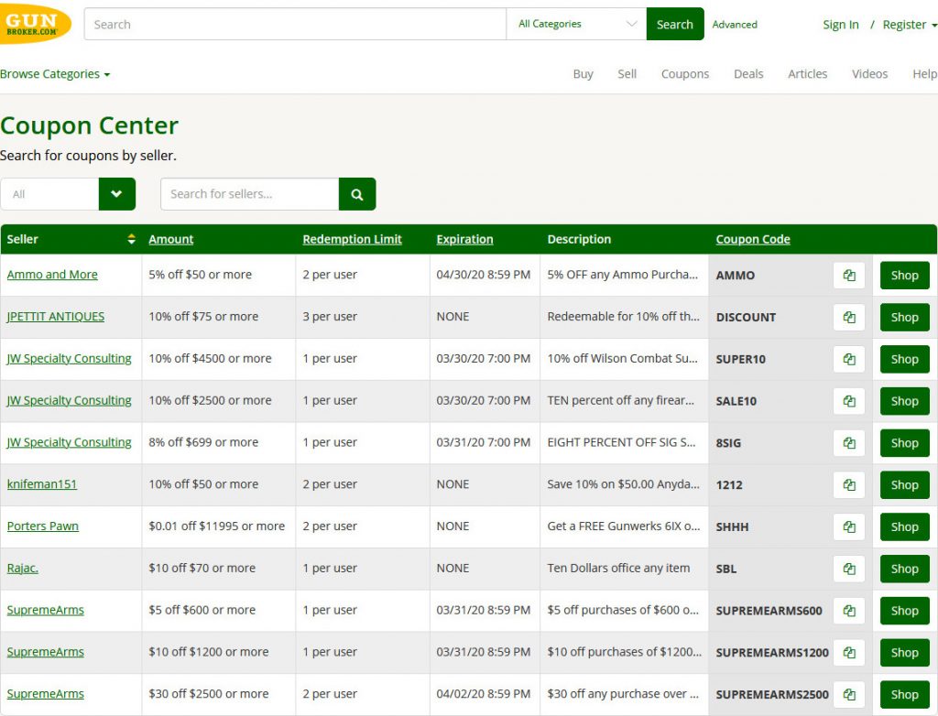Sort table by Seller column arrows
Image resolution: width=938 pixels, height=716 pixels.
pyautogui.click(x=131, y=239)
